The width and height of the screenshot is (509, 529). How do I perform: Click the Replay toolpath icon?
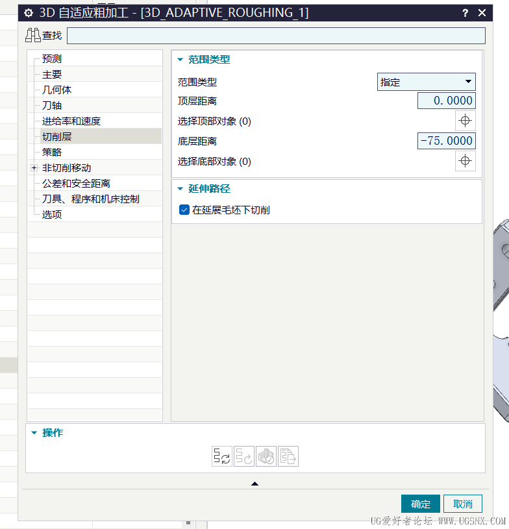tap(243, 456)
